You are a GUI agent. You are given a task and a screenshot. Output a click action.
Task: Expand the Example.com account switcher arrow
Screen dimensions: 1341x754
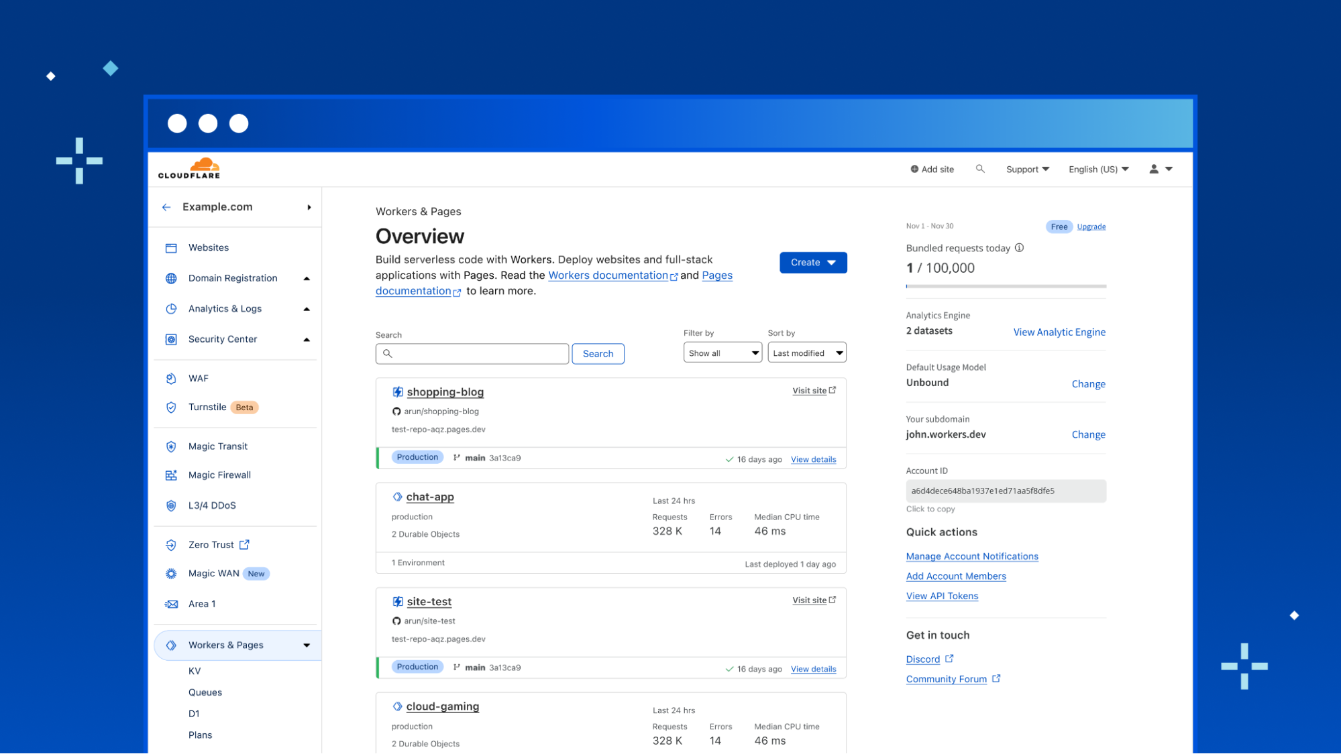(309, 207)
